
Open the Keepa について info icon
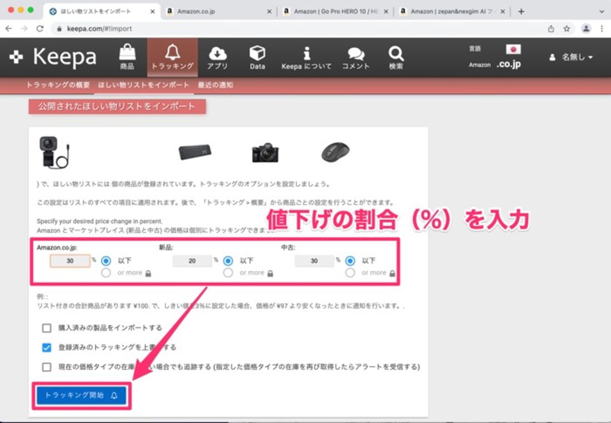[307, 58]
